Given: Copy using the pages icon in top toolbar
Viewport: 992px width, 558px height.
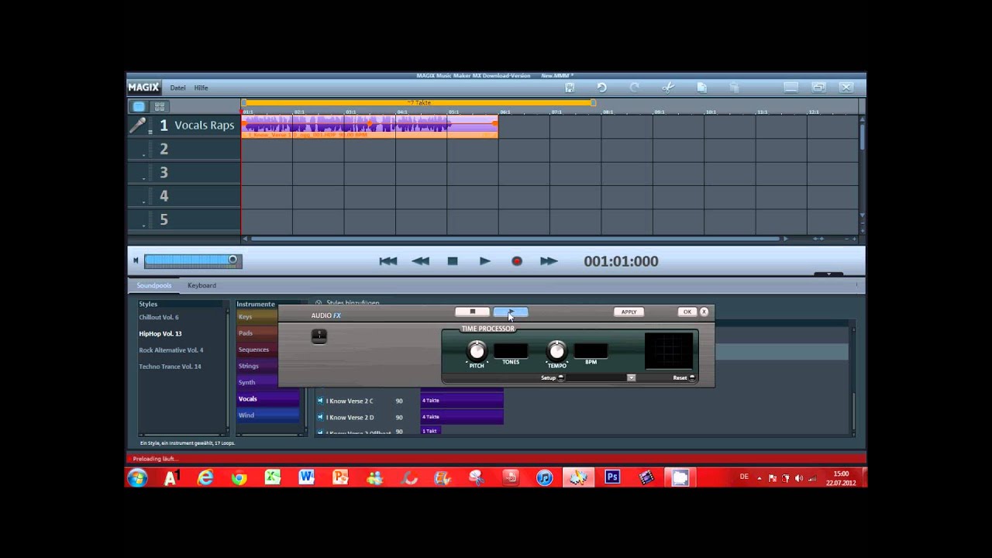Looking at the screenshot, I should coord(701,88).
